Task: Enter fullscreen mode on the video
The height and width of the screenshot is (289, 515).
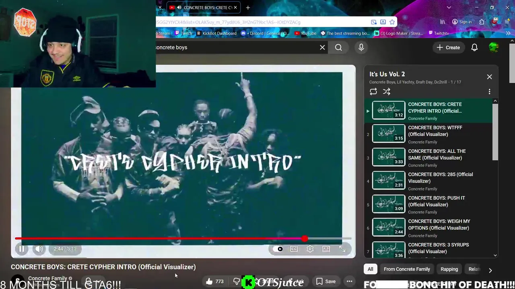Action: 342,249
